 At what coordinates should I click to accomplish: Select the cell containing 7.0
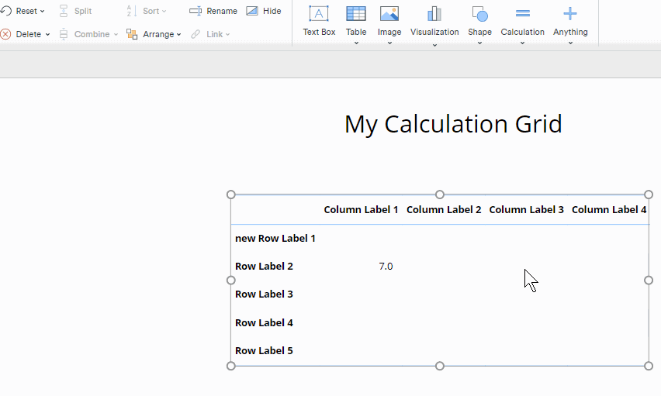386,267
